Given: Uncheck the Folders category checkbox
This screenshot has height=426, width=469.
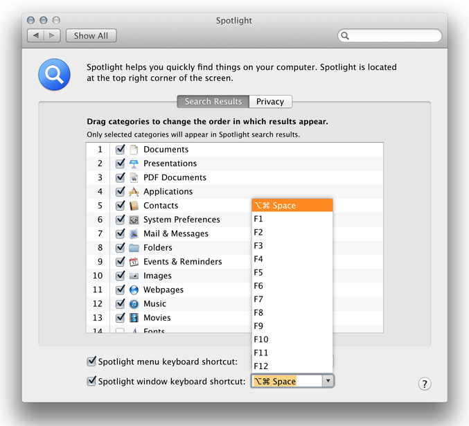Looking at the screenshot, I should click(121, 247).
